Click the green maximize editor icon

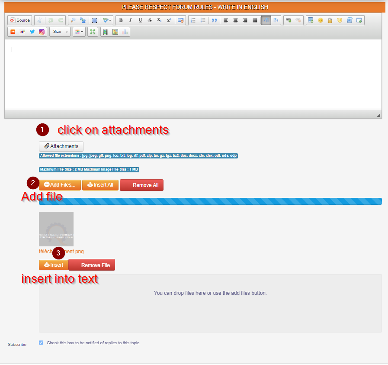pos(93,32)
